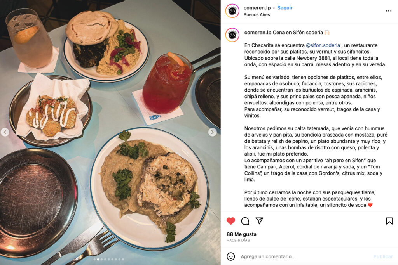Screen dimensions: 398x265
Task: Open the @sifon.soderia mention link
Action: (323, 45)
